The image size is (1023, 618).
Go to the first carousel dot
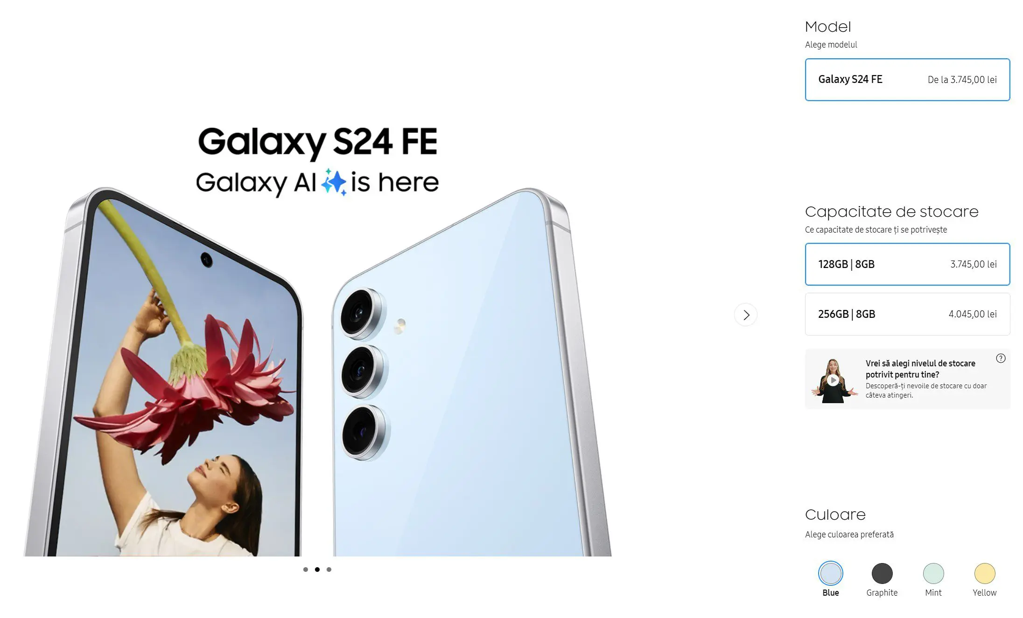click(x=306, y=570)
